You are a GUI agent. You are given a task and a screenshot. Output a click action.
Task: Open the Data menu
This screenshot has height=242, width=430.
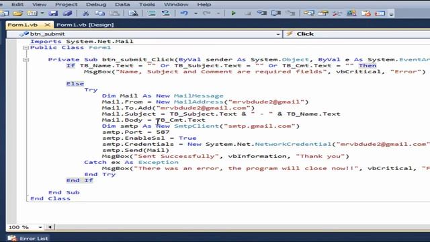click(122, 5)
